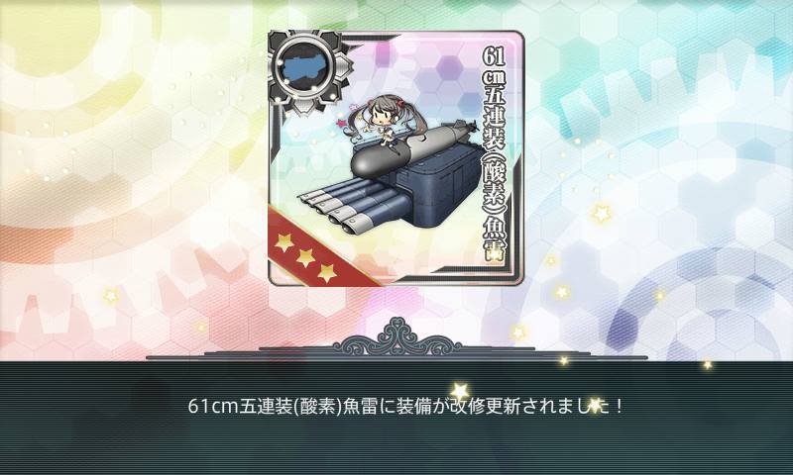The image size is (793, 475).
Task: Click the outlined star right of the card
Action: (602, 214)
